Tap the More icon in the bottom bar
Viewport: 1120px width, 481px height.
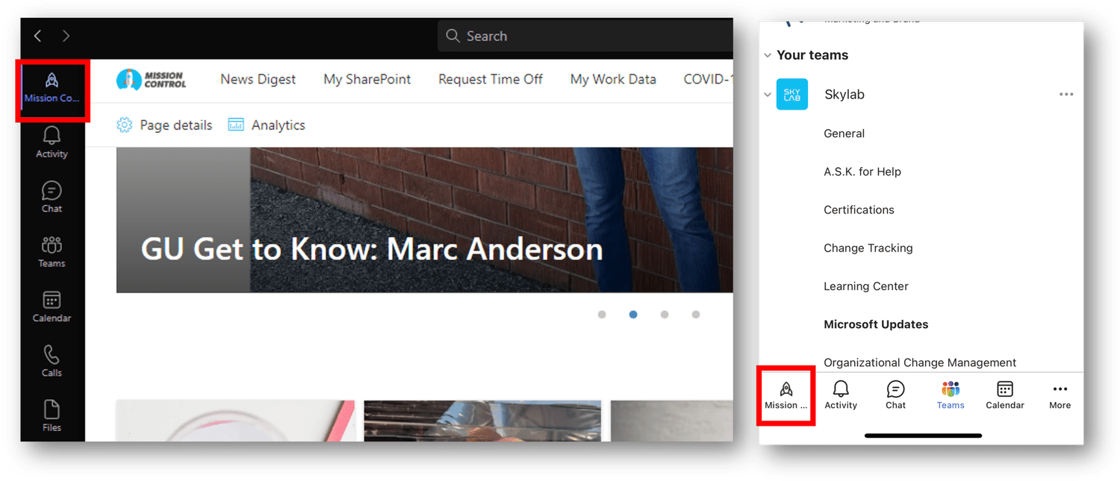(1060, 394)
